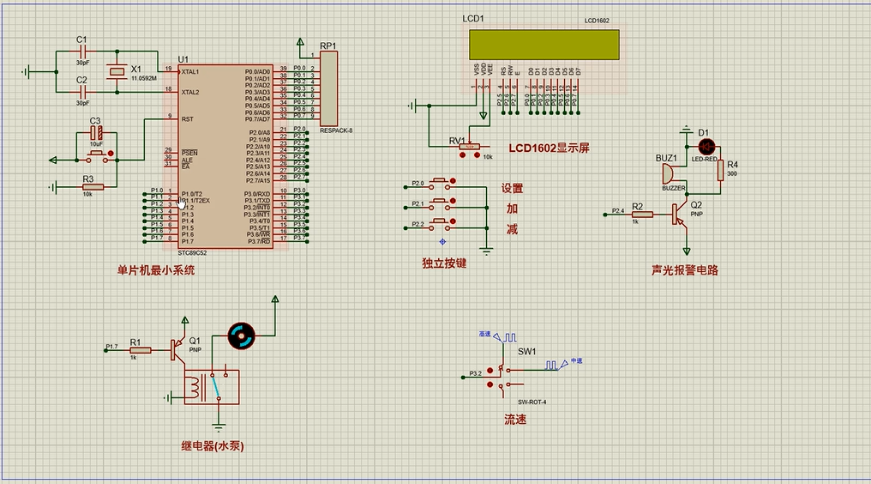The image size is (871, 484).
Task: Select the BUZ1 buzzer symbol
Action: click(x=667, y=174)
